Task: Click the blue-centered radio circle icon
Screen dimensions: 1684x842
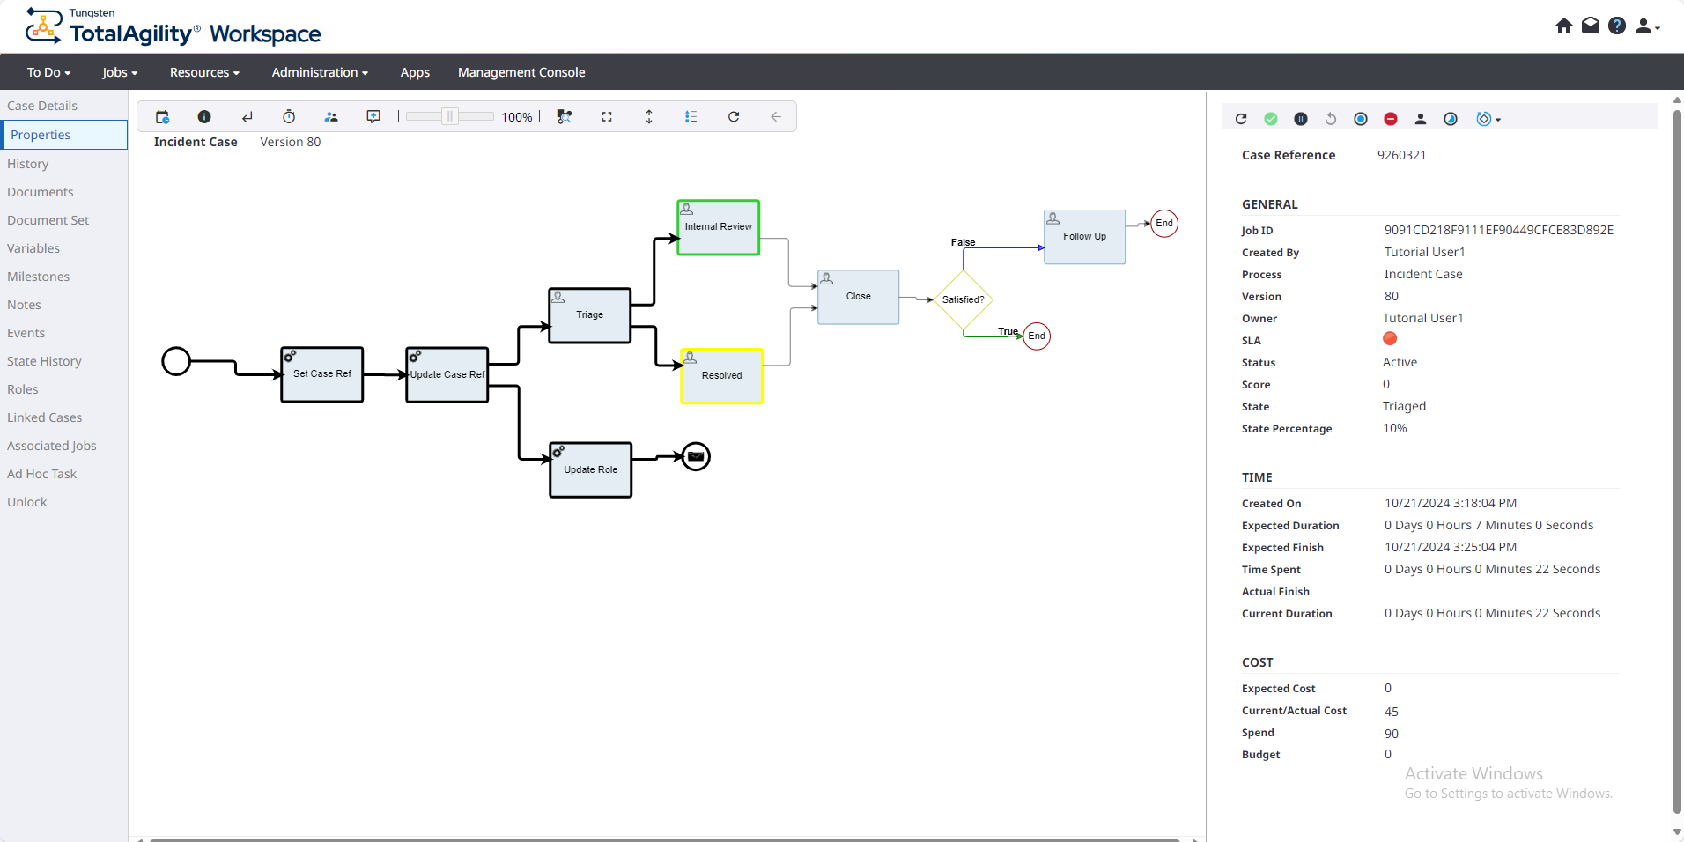Action: point(1361,119)
